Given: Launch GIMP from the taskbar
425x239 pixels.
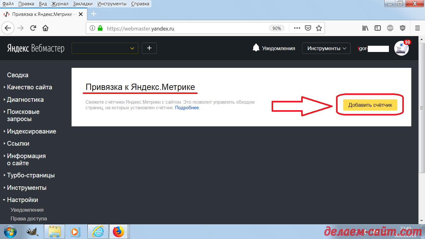Looking at the screenshot, I should [33, 232].
